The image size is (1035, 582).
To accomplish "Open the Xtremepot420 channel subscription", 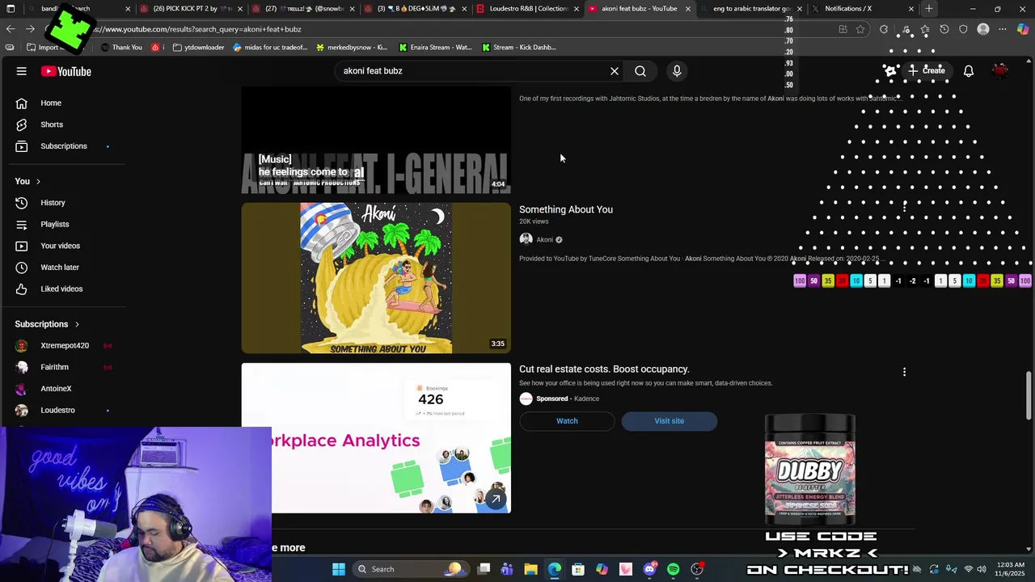I will pyautogui.click(x=65, y=346).
